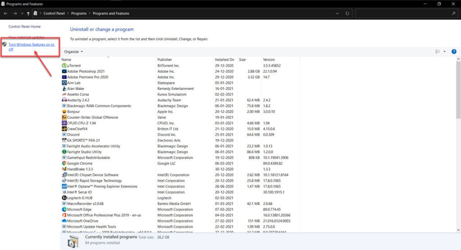461x250 pixels.
Task: Click the µTorrent program icon
Action: (x=64, y=66)
